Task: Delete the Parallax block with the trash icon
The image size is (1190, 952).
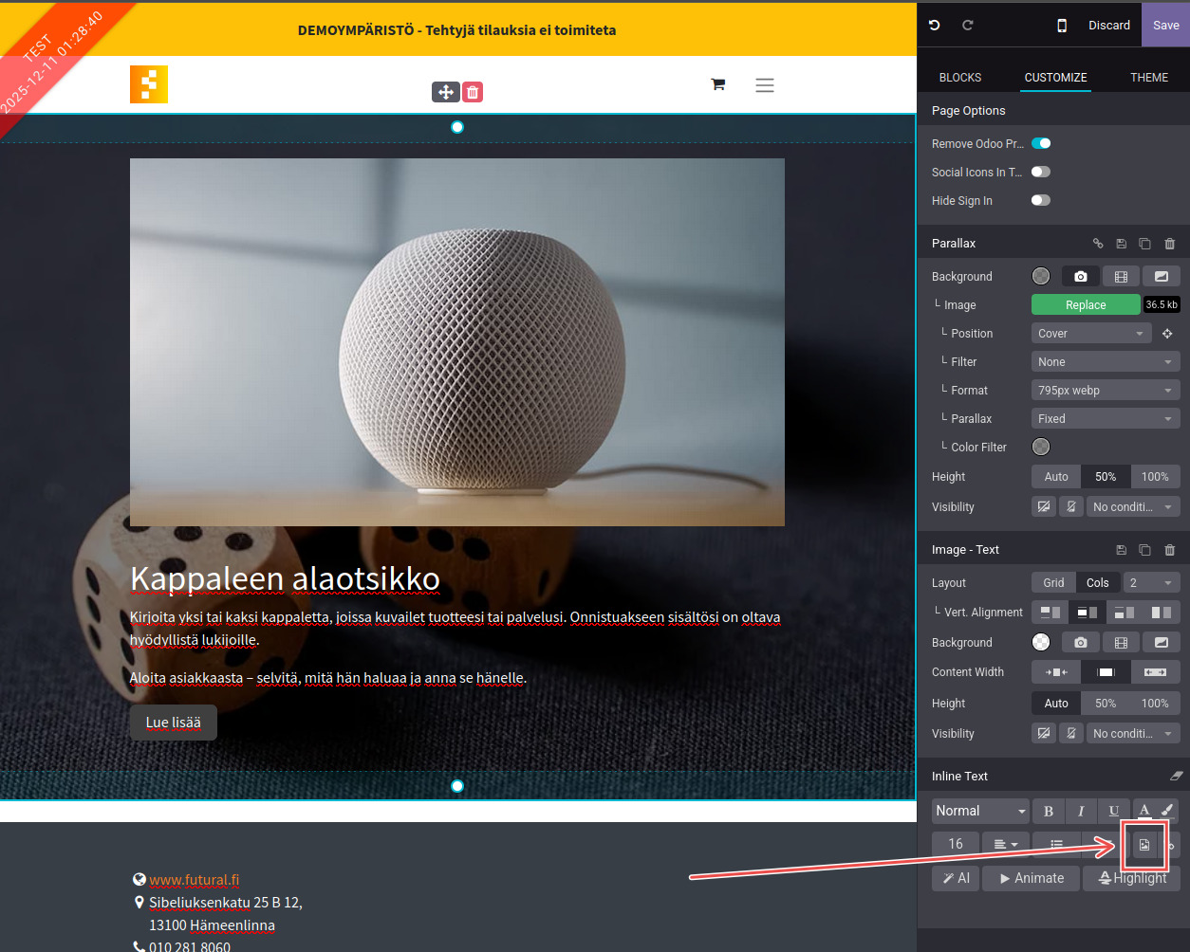Action: [x=1169, y=244]
